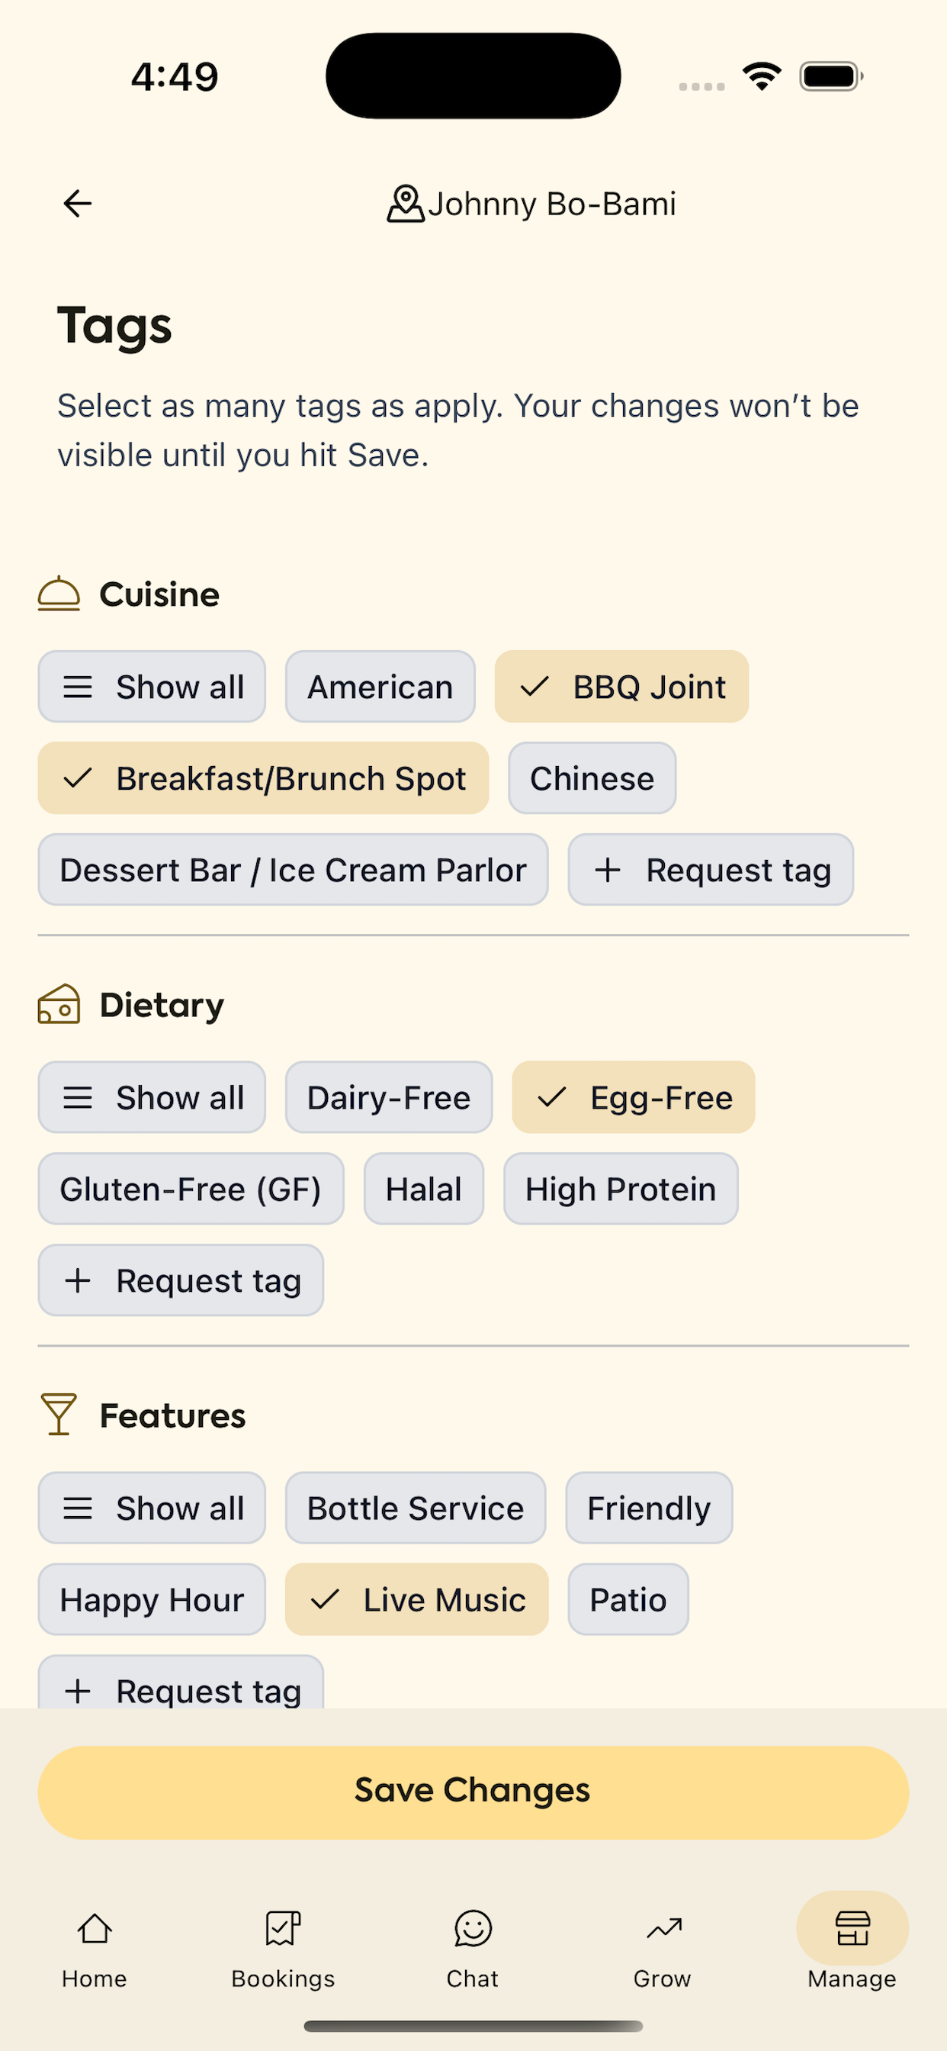The height and width of the screenshot is (2051, 947).
Task: Tap the Features cocktail glass icon
Action: click(59, 1415)
